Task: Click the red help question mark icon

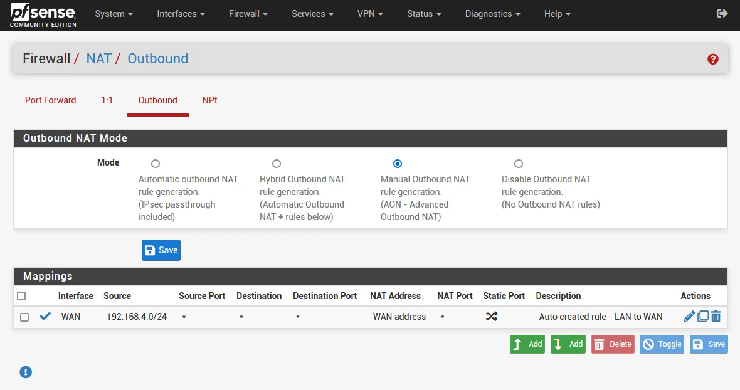Action: (713, 60)
